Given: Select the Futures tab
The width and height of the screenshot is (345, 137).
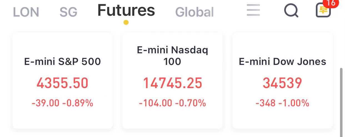Looking at the screenshot, I should (126, 10).
